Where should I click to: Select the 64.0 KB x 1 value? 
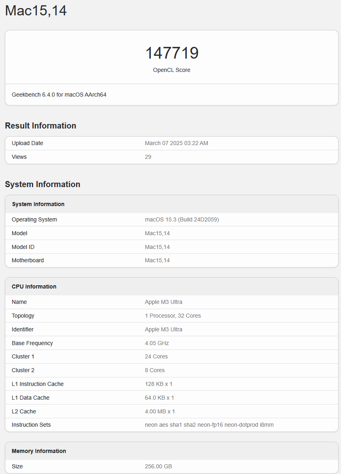(x=159, y=398)
